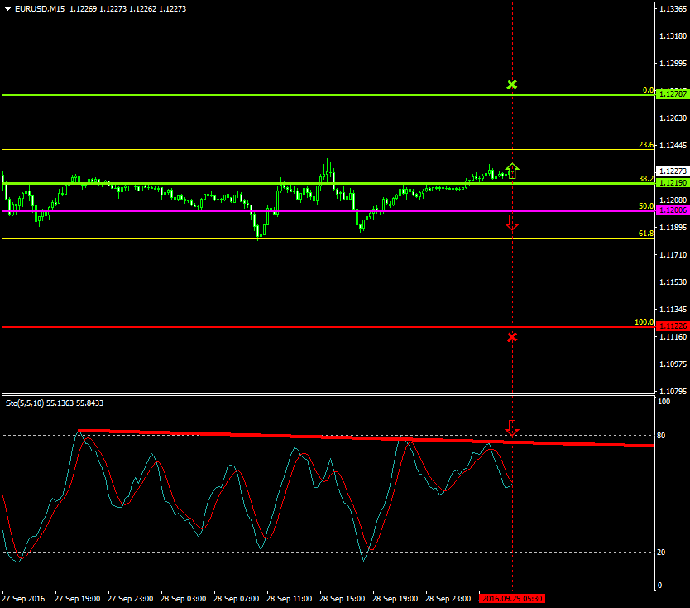Click the green up arrow on price chart
690x608 pixels.
(512, 171)
